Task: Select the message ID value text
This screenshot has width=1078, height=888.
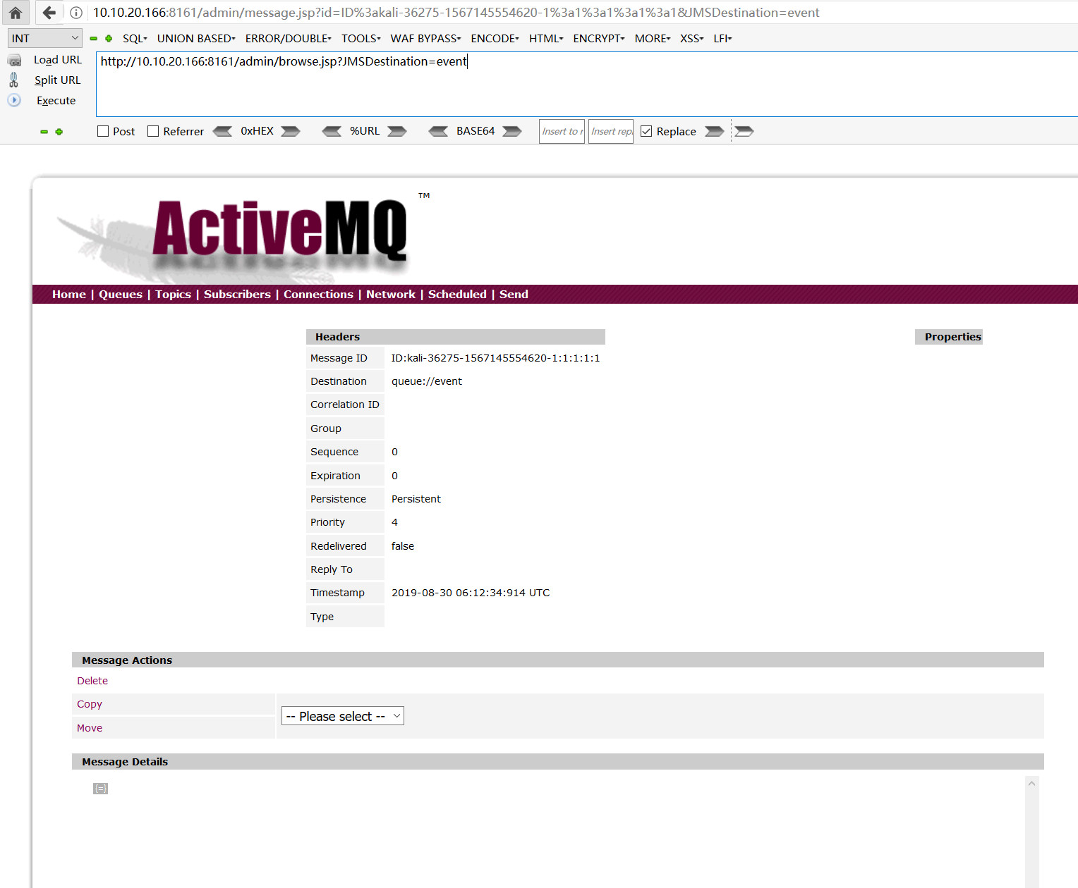Action: pyautogui.click(x=495, y=358)
